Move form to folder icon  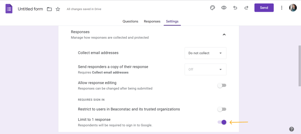49,9
